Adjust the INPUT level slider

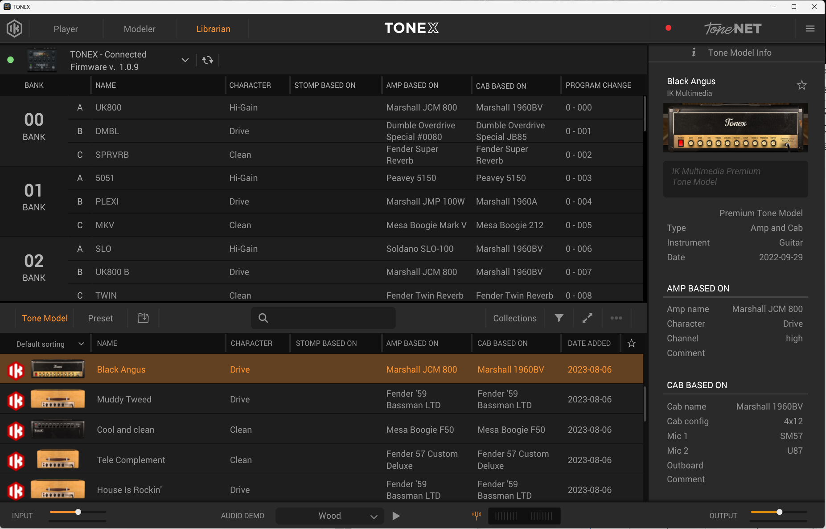tap(78, 512)
